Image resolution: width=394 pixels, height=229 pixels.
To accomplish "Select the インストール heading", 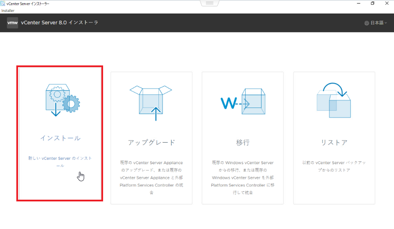I will tap(60, 138).
